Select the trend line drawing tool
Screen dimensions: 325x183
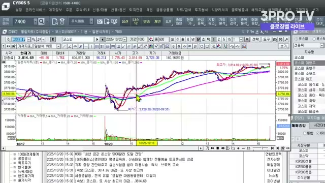(64, 46)
